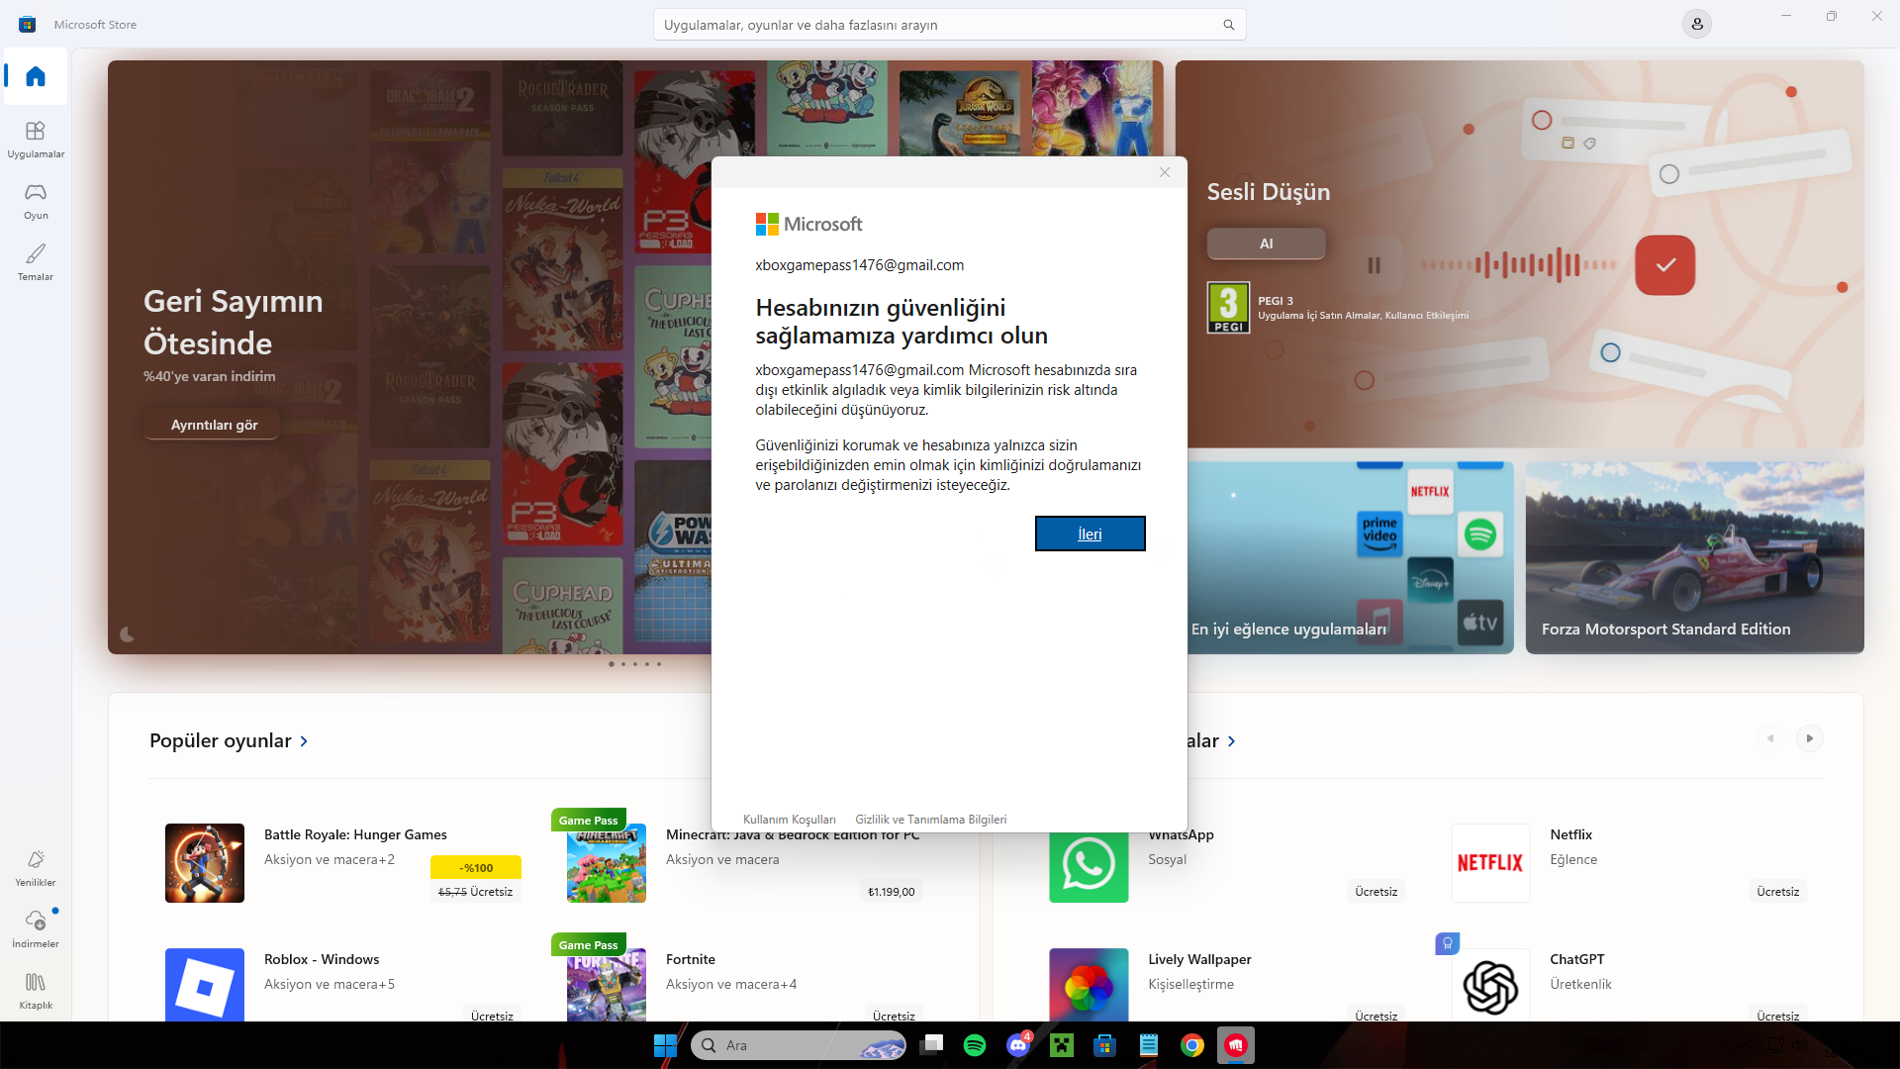Click Ücretsiz price for WhatsApp
This screenshot has width=1900, height=1069.
pyautogui.click(x=1377, y=892)
